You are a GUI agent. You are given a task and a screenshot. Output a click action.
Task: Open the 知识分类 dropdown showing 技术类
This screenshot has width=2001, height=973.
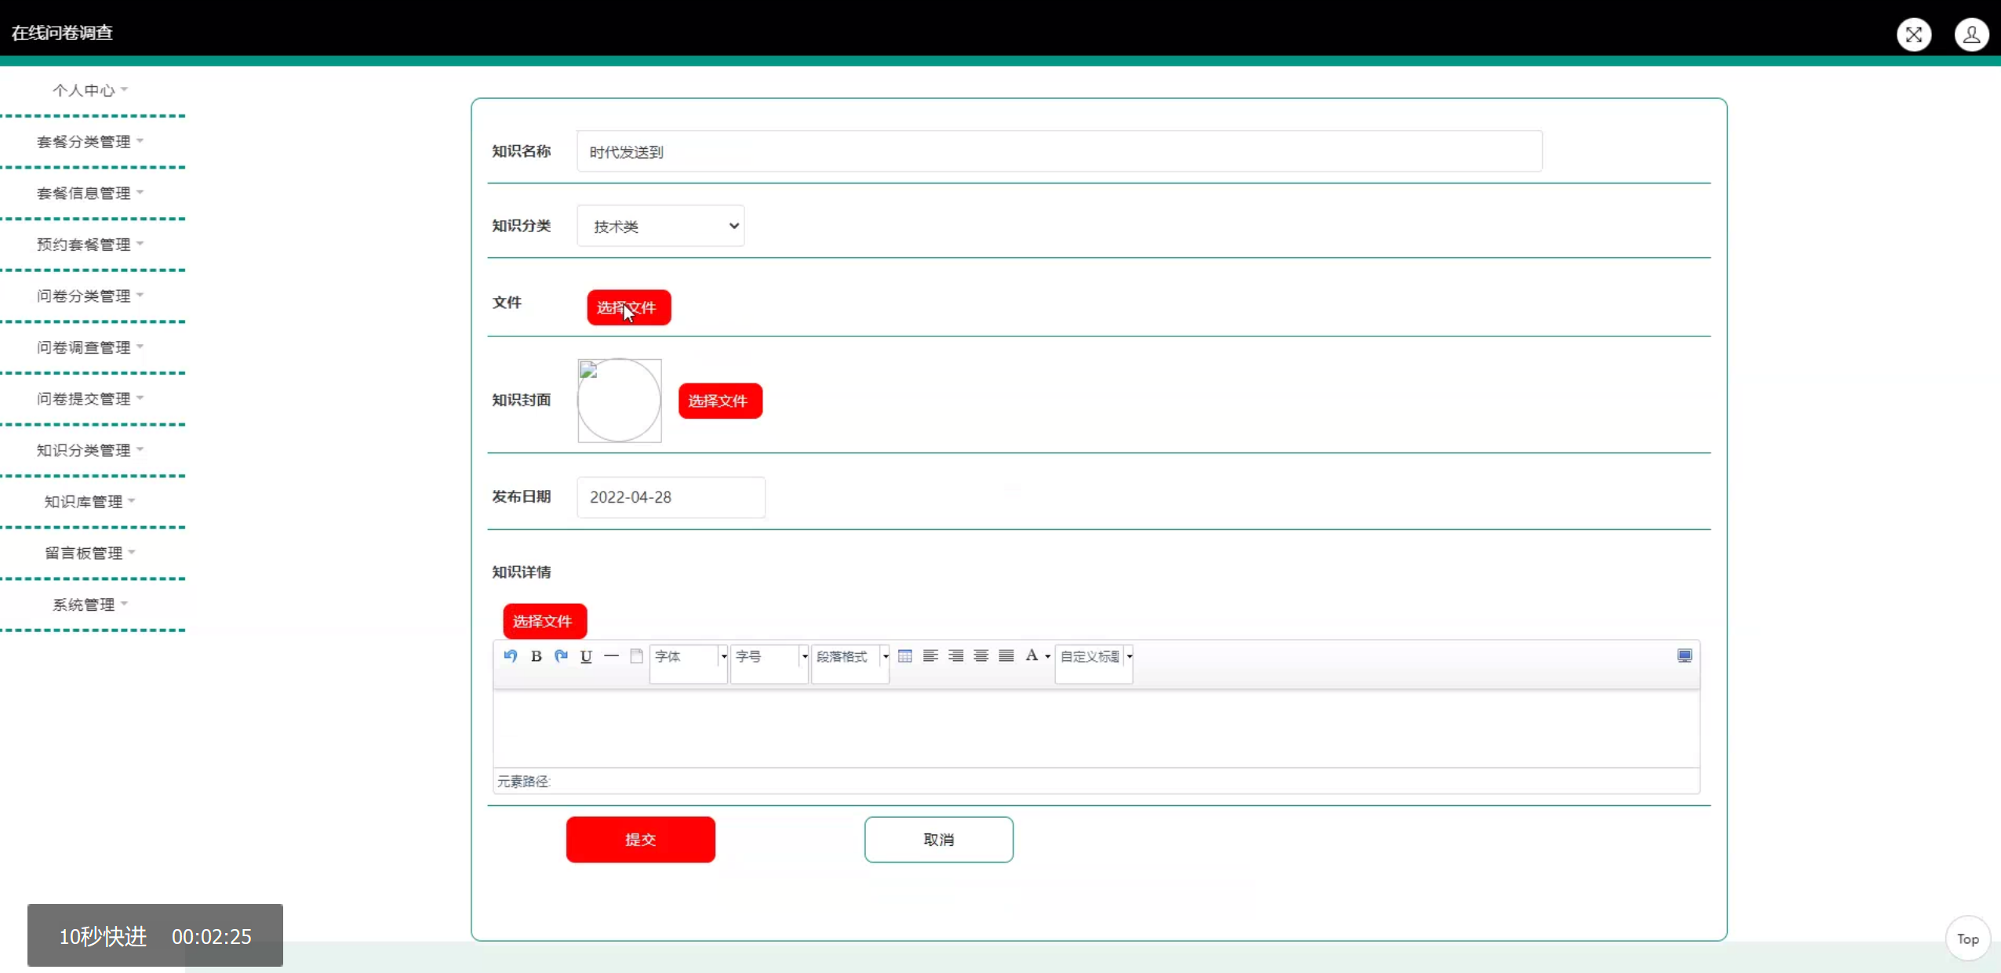pos(660,226)
